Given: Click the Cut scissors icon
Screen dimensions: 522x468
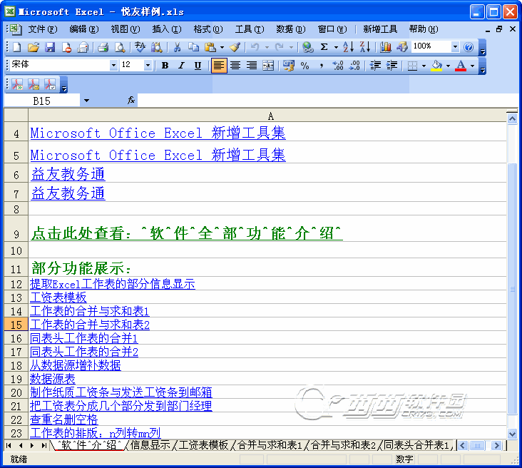Looking at the screenshot, I should click(177, 47).
